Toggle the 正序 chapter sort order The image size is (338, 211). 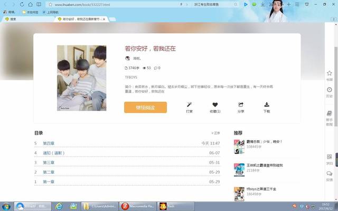(x=215, y=133)
